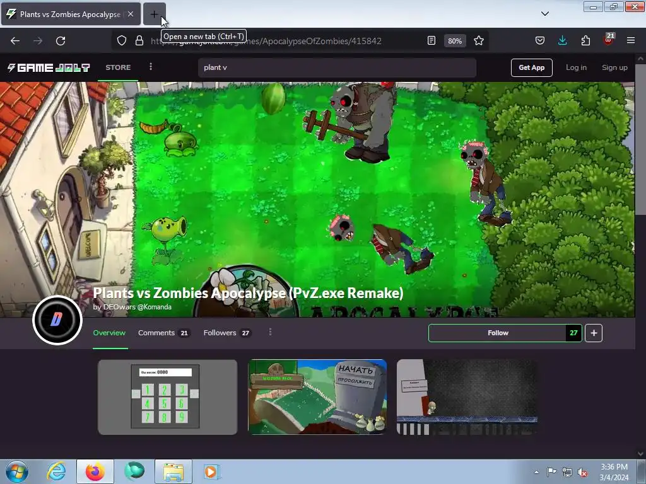This screenshot has height=484, width=646.
Task: Open the tombstone menu screenshot thumbnail
Action: tap(317, 397)
